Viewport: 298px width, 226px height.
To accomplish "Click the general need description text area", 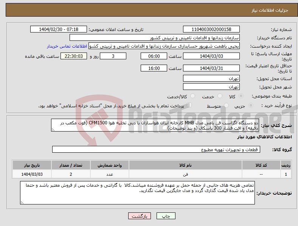I will (155, 125).
